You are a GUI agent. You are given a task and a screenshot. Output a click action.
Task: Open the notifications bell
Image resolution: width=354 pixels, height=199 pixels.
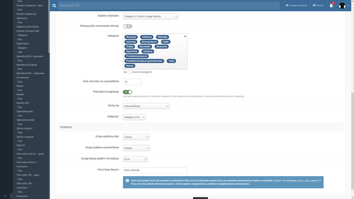(x=331, y=6)
